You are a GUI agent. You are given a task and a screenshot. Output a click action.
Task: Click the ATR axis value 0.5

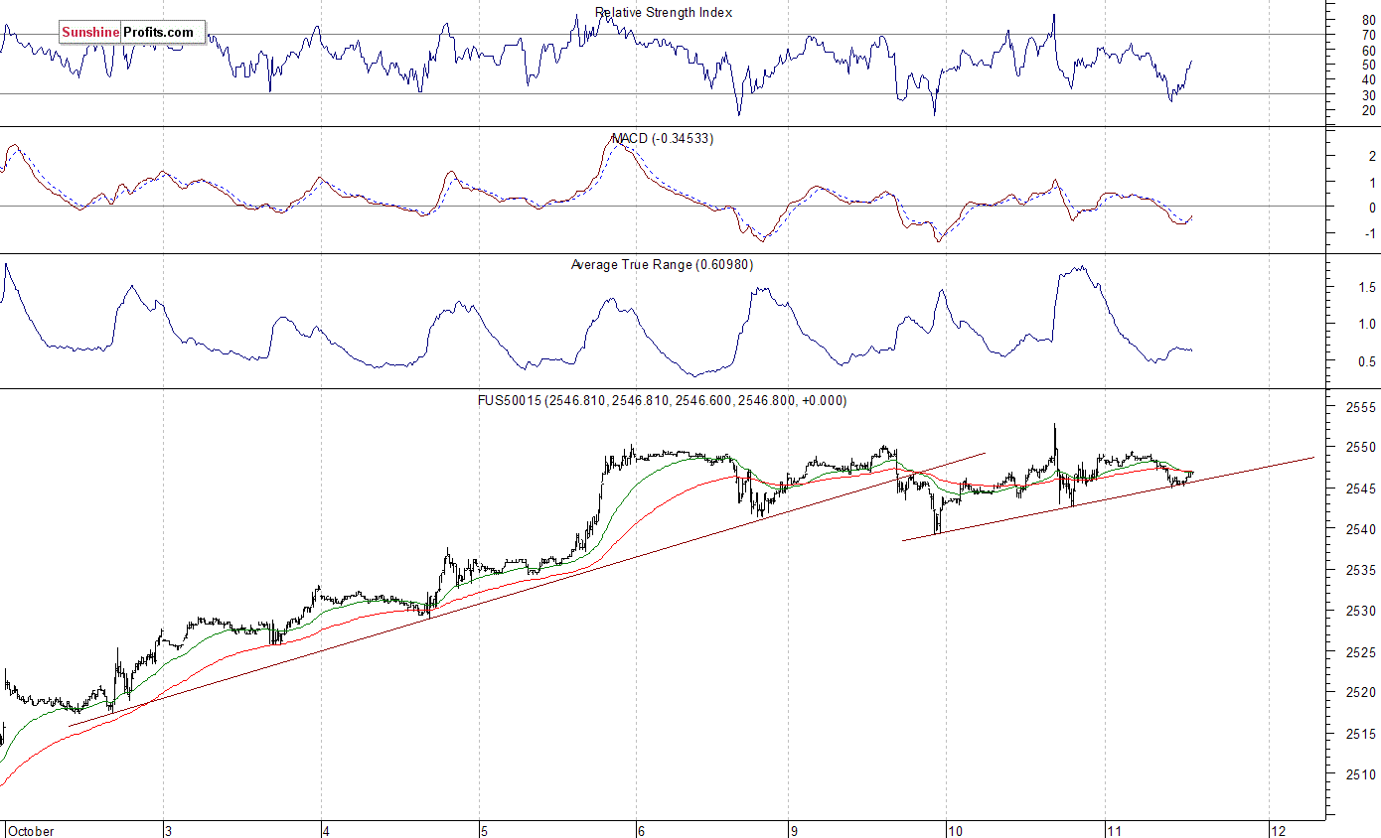click(1367, 361)
